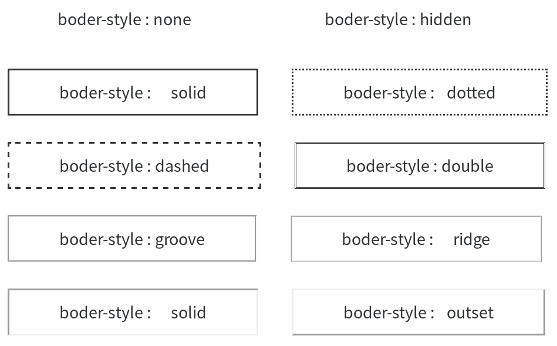Click "solid" inside the black-bordered box
This screenshot has height=346, width=557.
188,93
